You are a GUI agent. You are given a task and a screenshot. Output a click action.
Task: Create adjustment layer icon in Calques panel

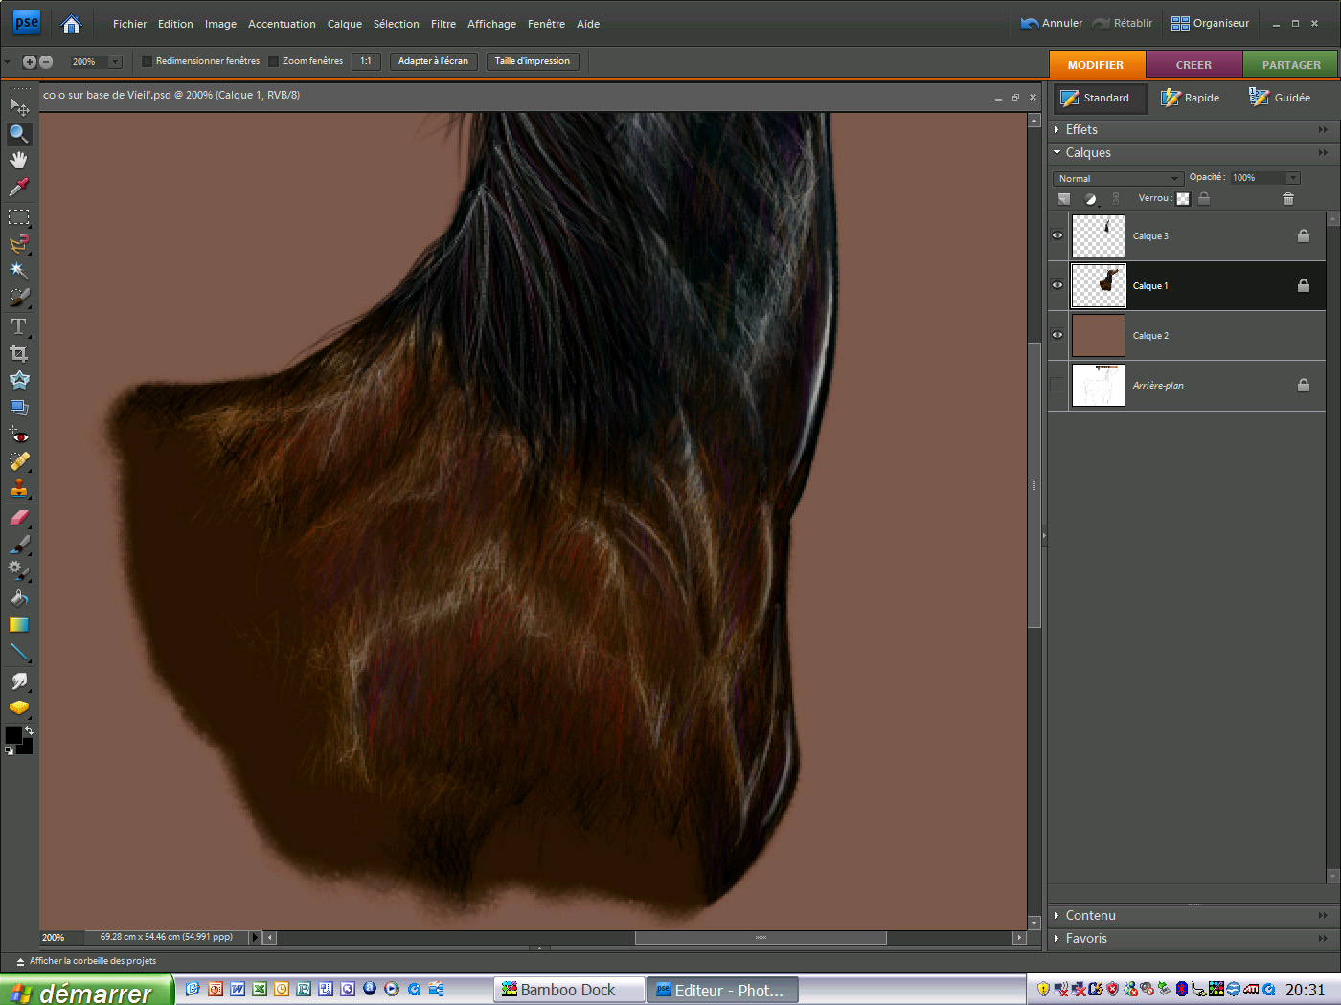(x=1090, y=198)
